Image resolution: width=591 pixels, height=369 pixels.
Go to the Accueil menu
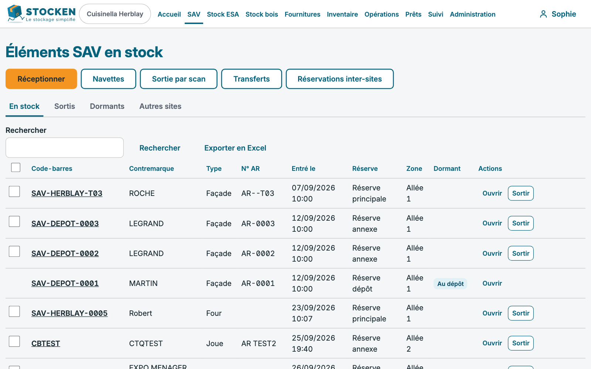169,14
